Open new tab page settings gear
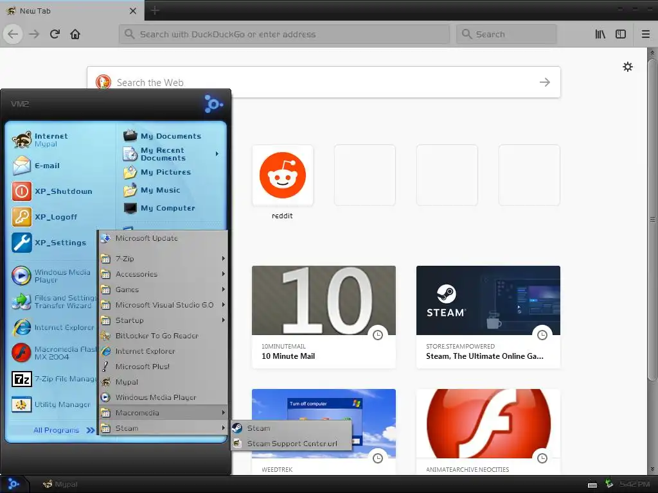This screenshot has height=493, width=658. click(627, 67)
